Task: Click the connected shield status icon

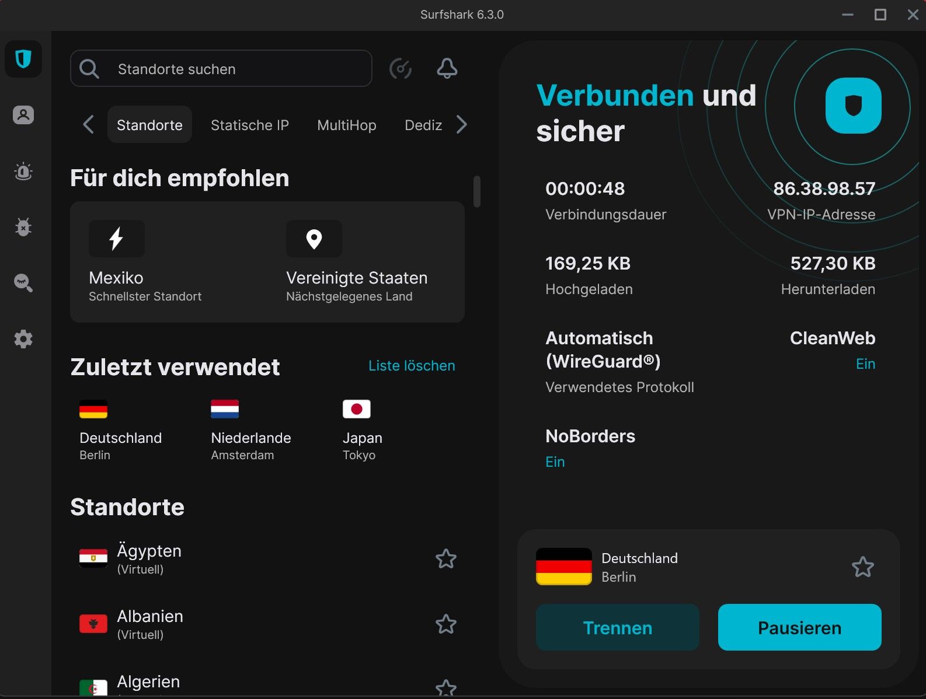Action: tap(854, 106)
